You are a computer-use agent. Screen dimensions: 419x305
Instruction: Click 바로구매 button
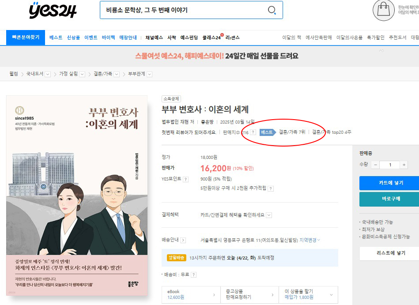390,199
